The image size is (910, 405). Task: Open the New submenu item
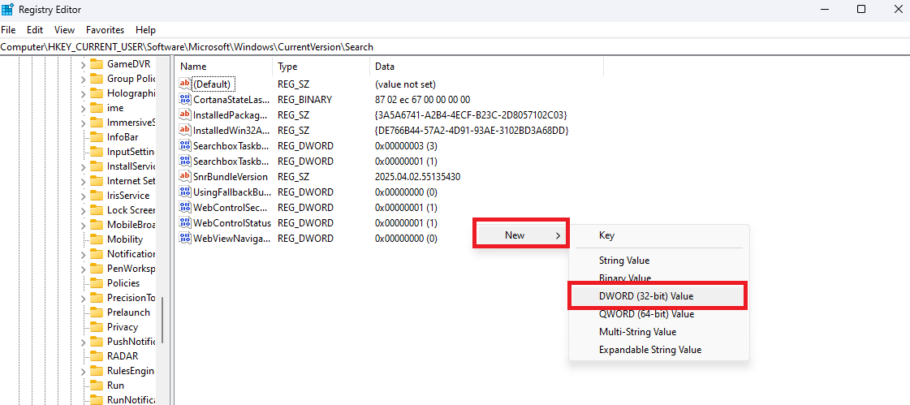520,235
